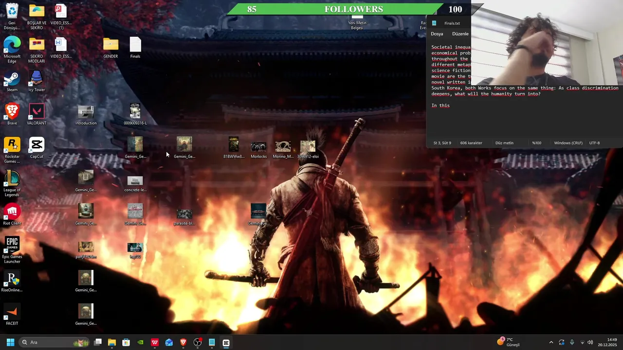Select the League of Legends shortcut

pyautogui.click(x=12, y=184)
